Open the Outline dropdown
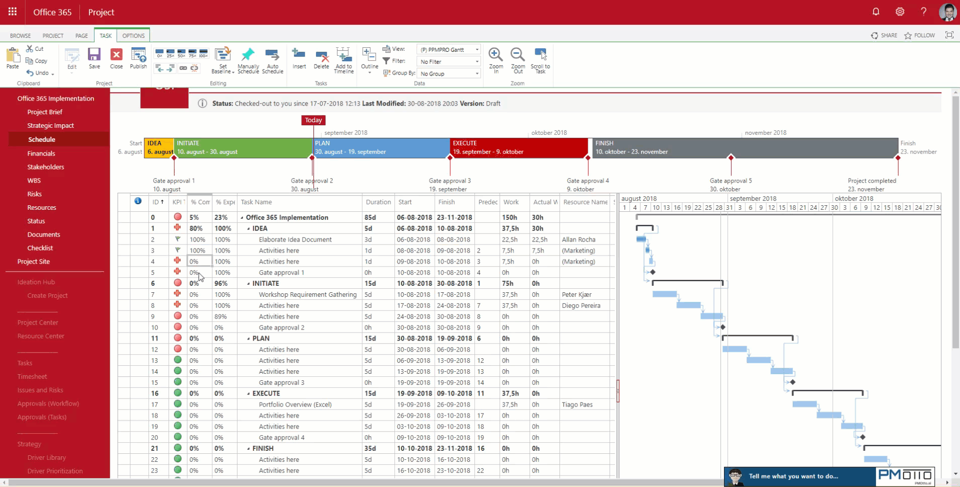Screen dimensions: 960x487 point(369,60)
